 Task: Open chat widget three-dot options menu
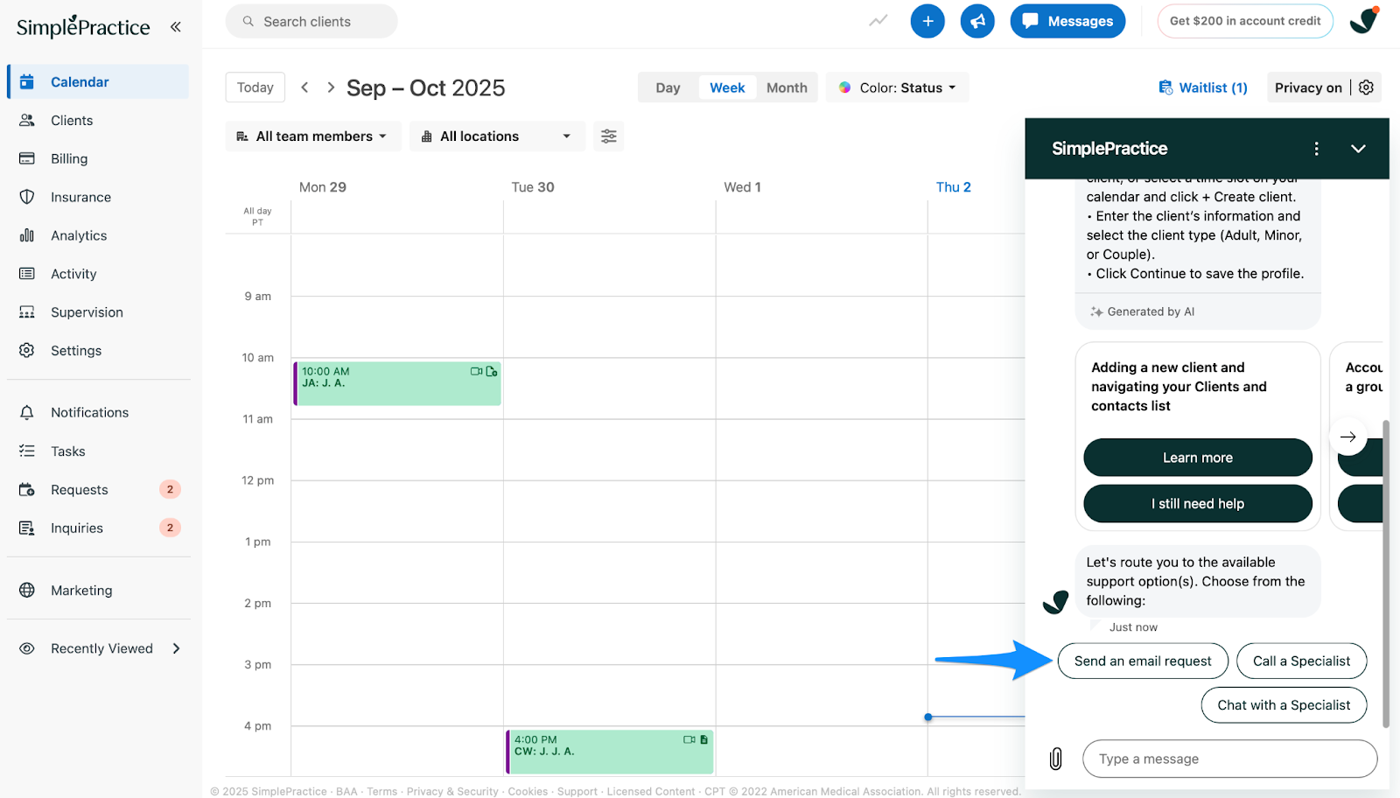click(1316, 149)
